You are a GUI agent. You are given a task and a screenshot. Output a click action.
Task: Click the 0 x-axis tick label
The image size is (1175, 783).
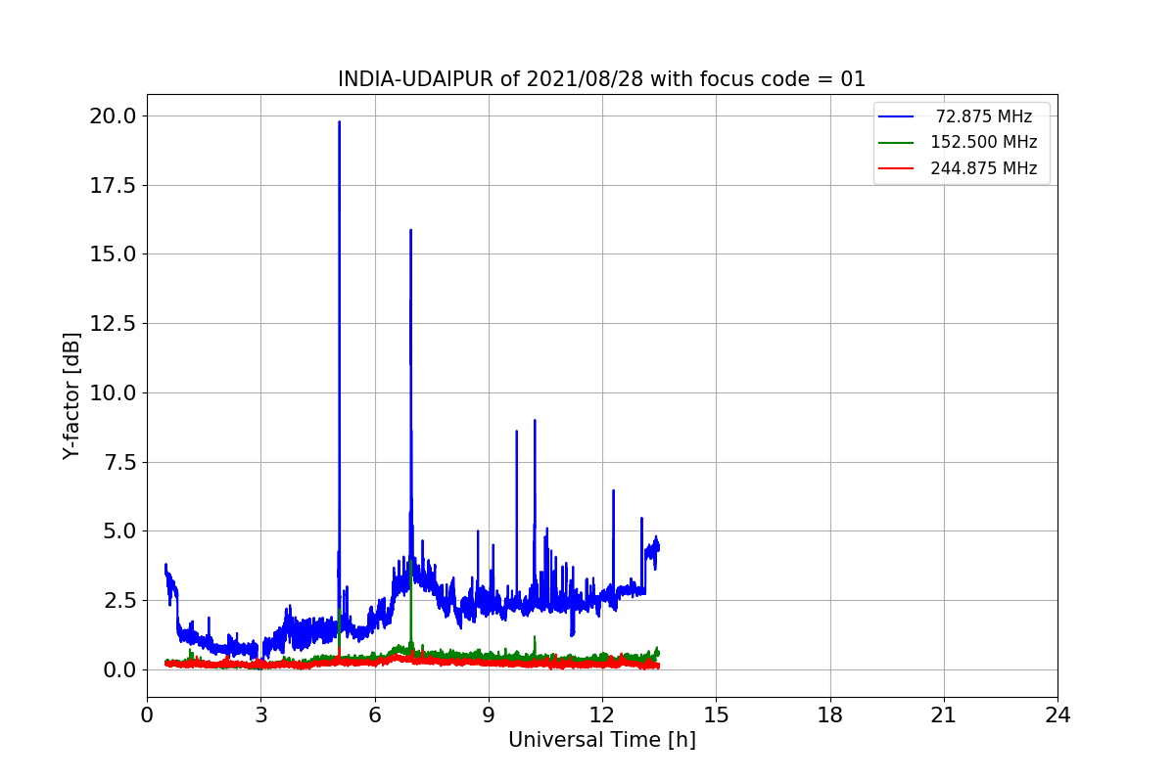[147, 715]
